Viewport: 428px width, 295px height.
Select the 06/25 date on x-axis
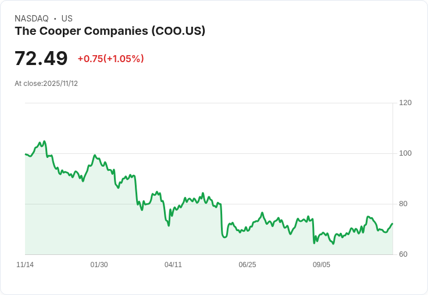[x=247, y=265]
